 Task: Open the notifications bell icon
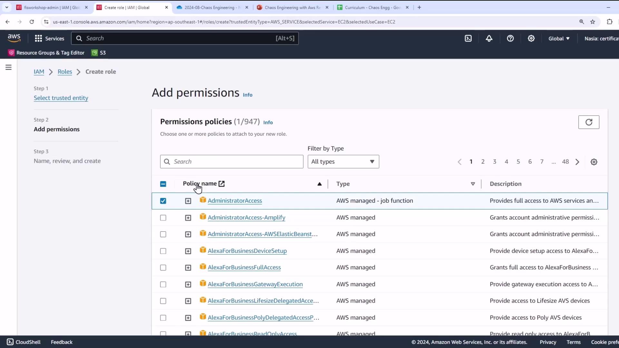click(489, 38)
